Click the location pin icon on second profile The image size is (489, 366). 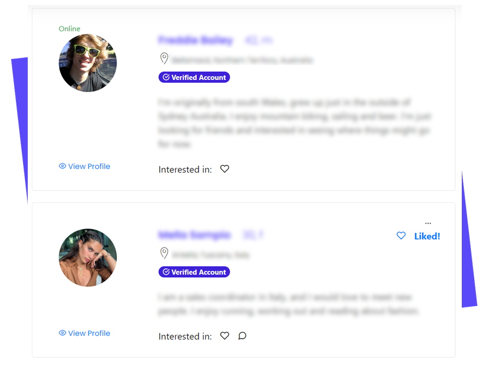(164, 253)
